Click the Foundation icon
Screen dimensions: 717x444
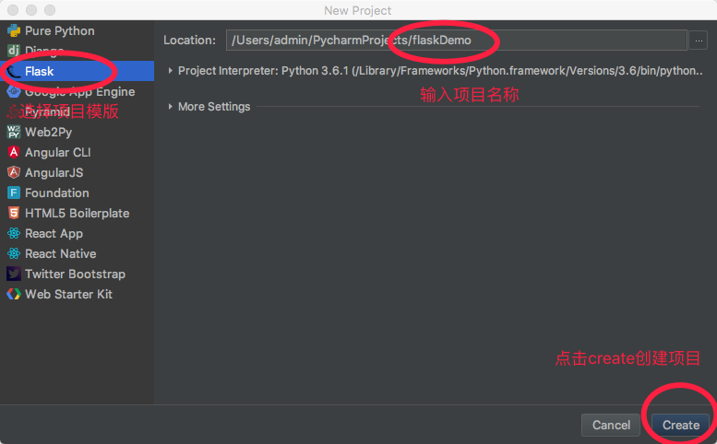pos(14,193)
